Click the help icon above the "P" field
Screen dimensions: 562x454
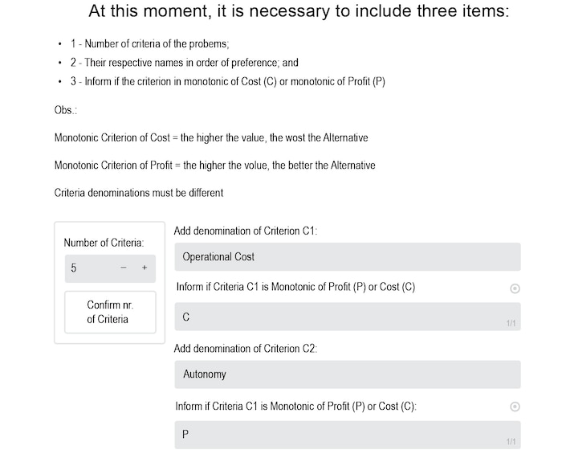pos(515,407)
